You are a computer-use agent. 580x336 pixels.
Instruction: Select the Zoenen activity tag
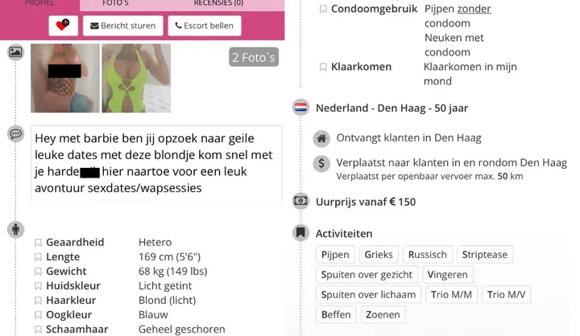click(x=383, y=314)
